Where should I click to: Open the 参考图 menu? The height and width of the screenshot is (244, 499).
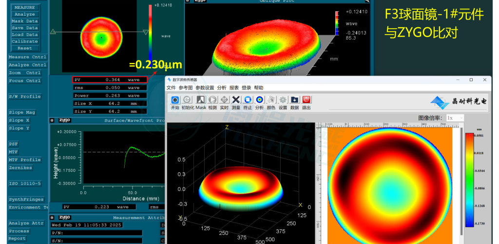point(186,88)
